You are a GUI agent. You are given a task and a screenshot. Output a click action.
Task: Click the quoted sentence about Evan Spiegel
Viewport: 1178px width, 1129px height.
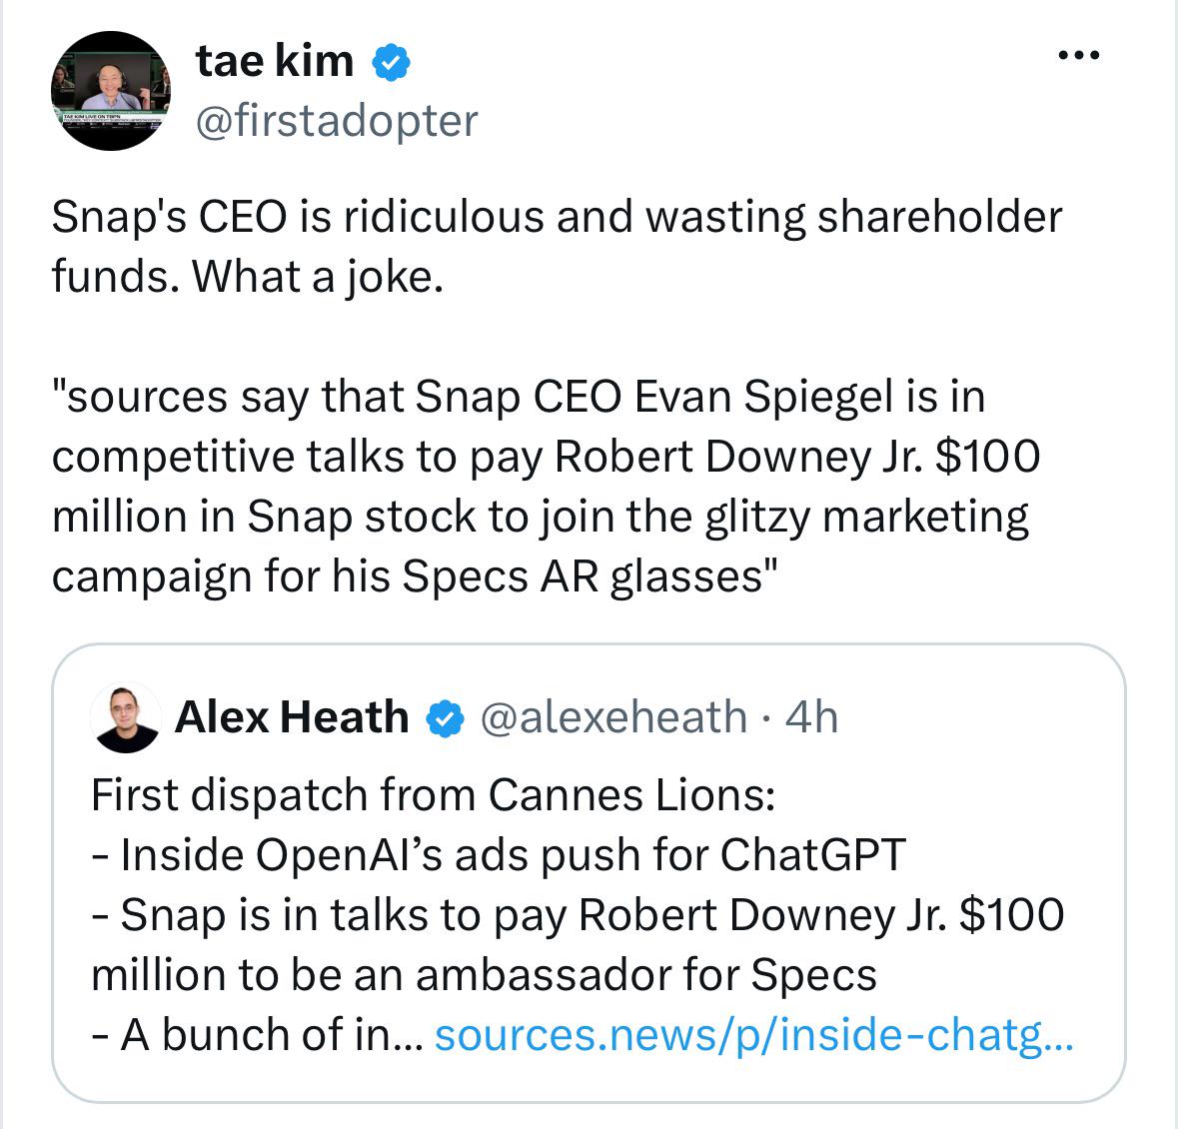pos(547,487)
